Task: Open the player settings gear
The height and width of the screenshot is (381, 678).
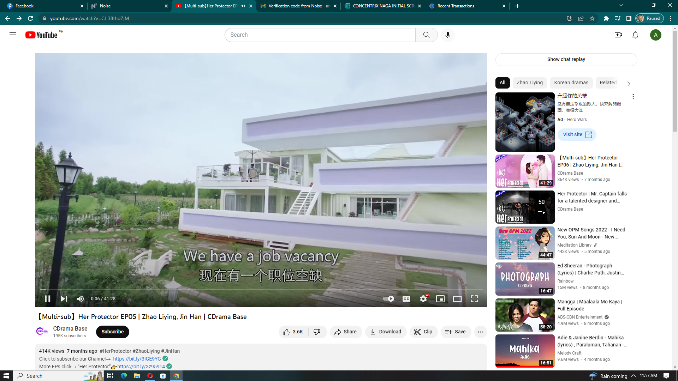Action: tap(423, 299)
